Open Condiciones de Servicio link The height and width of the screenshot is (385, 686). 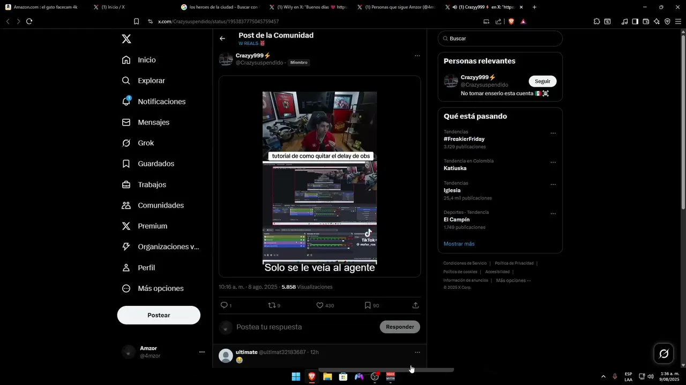[465, 263]
